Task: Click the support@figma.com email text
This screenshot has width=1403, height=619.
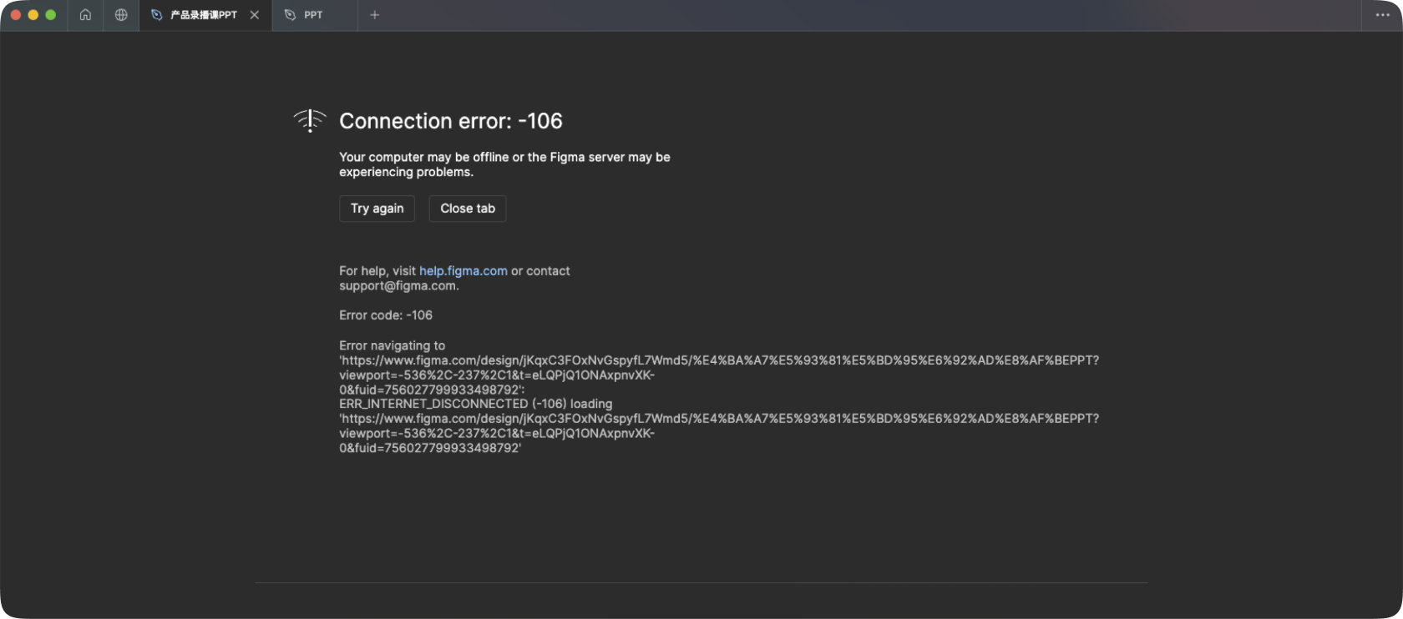Action: point(398,286)
